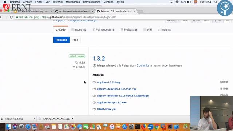Viewport: 233px width, 131px height.
Task: Open the Marcadores menu
Action: [x=73, y=2]
